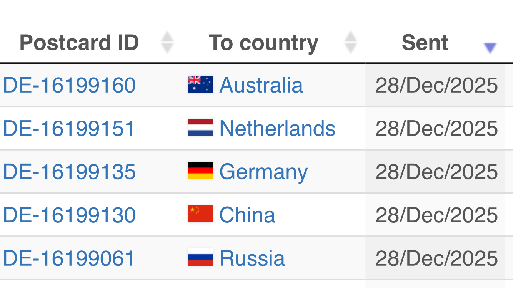Click the China flag icon

[x=200, y=214]
